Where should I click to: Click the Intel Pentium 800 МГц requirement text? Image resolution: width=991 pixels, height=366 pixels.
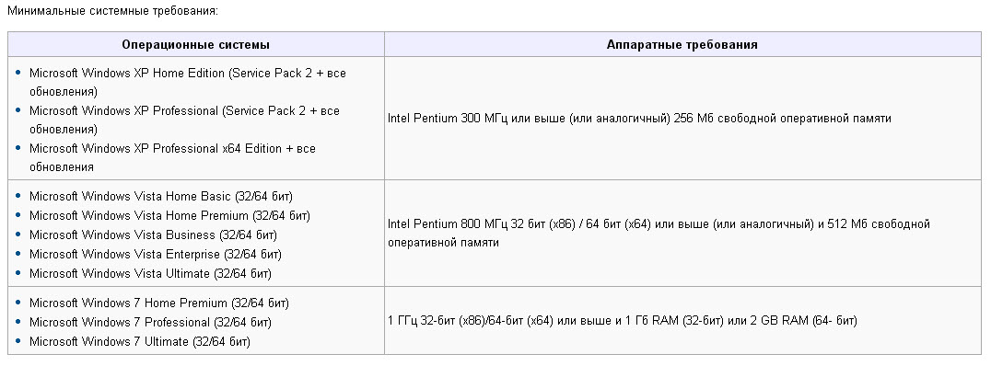pyautogui.click(x=659, y=234)
